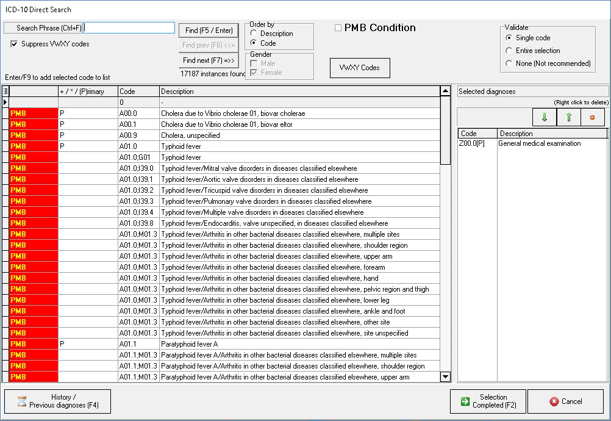Click the Selection Completed (F2) button
Screen dimensions: 611x421
coord(487,401)
